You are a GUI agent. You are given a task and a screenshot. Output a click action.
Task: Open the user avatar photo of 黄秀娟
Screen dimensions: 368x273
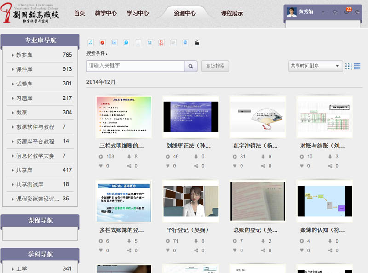pos(292,12)
